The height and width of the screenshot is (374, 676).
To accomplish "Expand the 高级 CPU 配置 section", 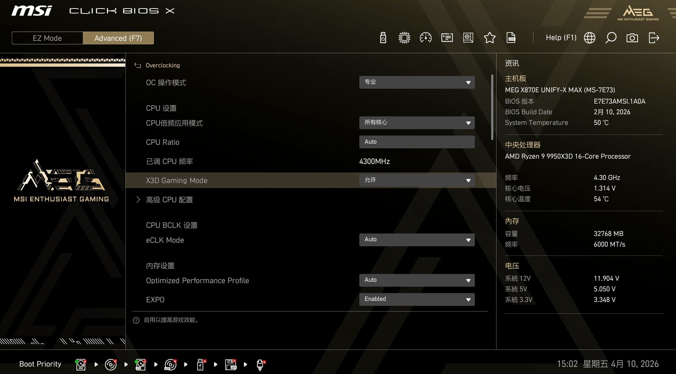I will tap(170, 199).
